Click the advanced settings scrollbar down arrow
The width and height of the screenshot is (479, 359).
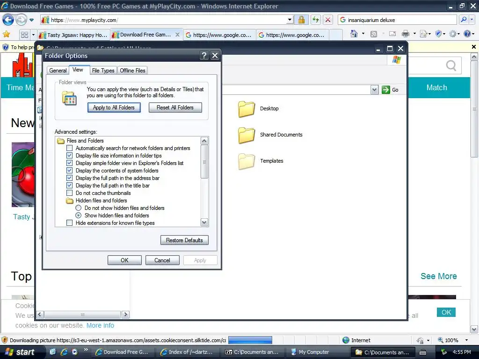click(x=204, y=222)
